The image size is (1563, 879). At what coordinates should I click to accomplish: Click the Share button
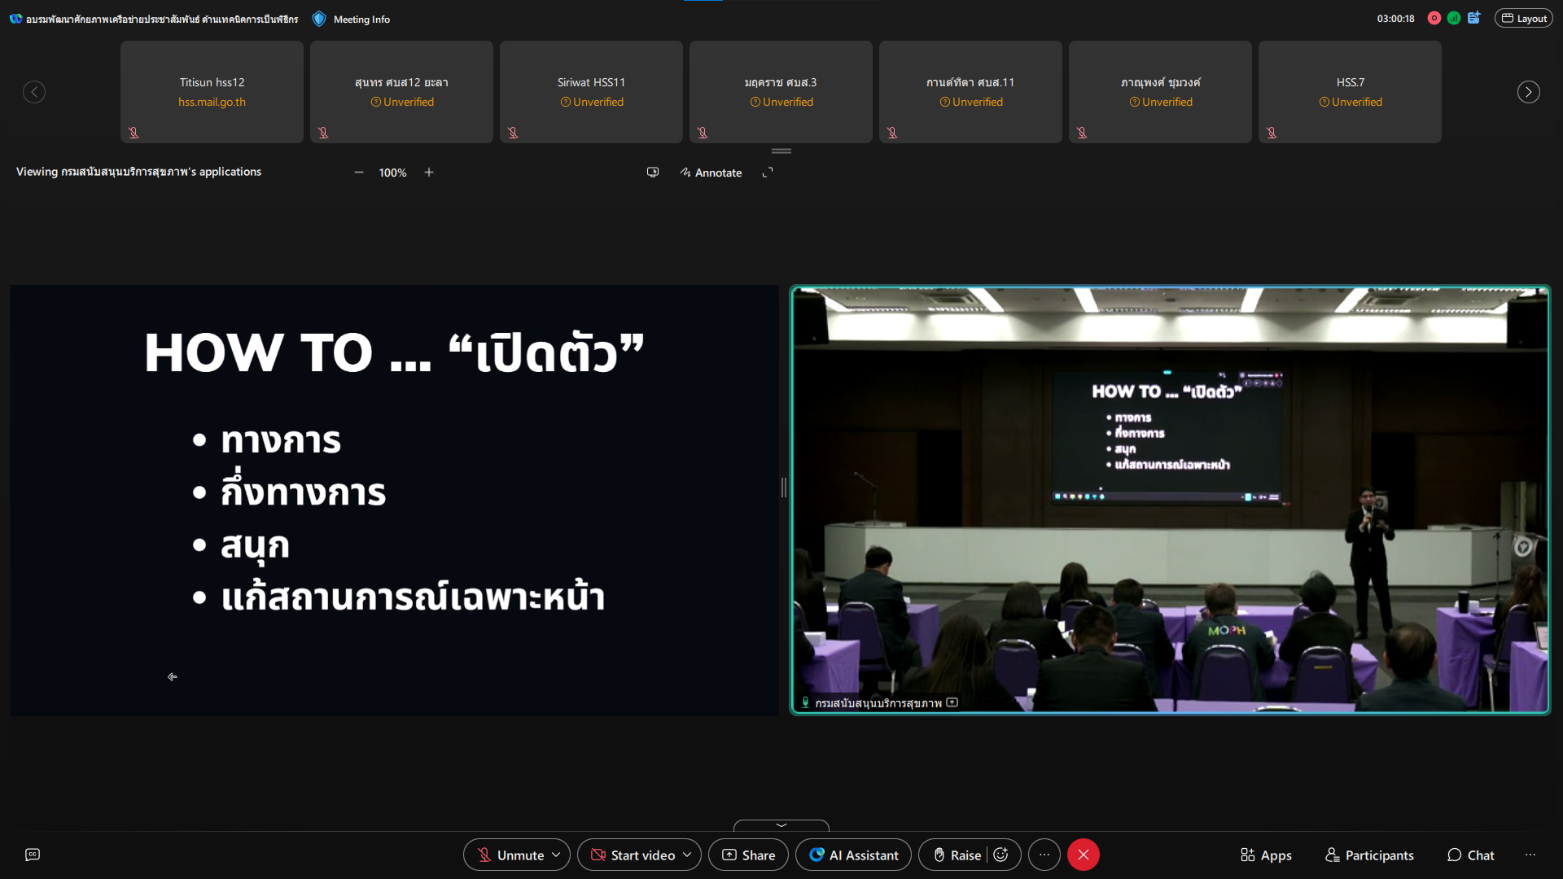click(x=748, y=855)
